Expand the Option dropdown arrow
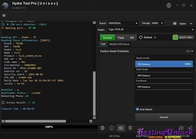 coord(191,24)
